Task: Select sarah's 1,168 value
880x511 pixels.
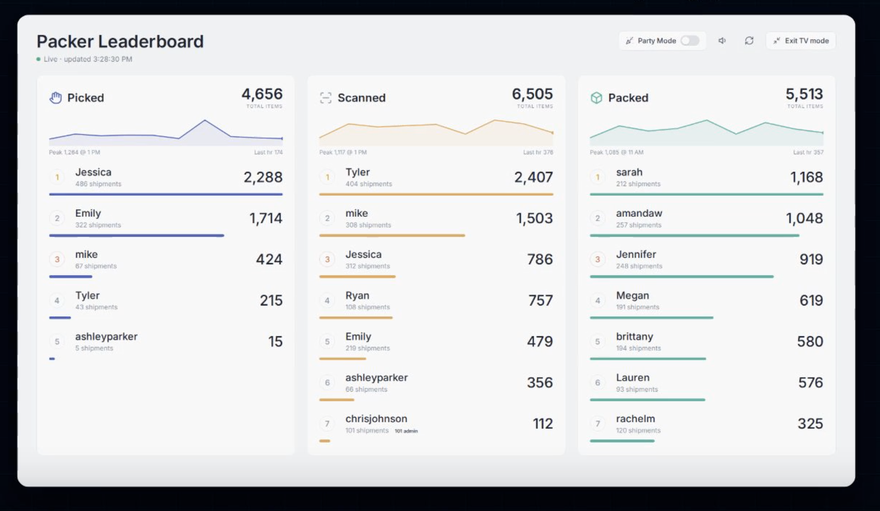Action: coord(806,177)
